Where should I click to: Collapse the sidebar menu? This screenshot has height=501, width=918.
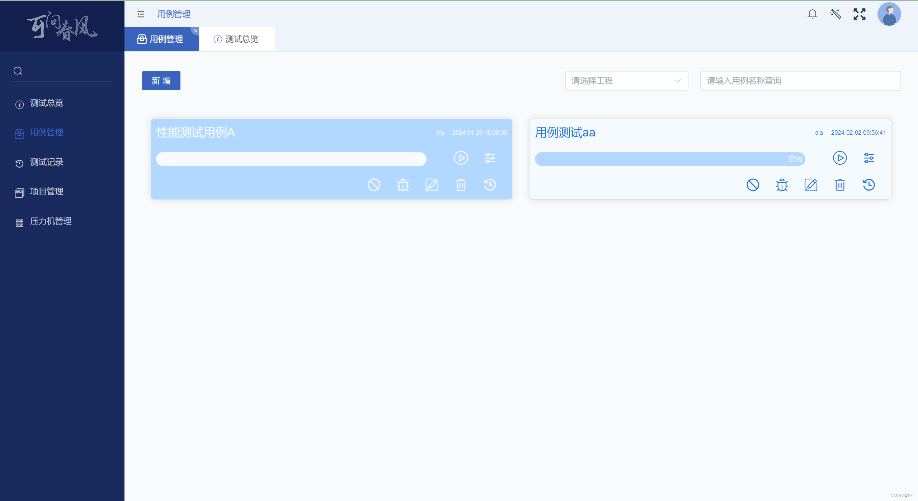click(x=141, y=14)
